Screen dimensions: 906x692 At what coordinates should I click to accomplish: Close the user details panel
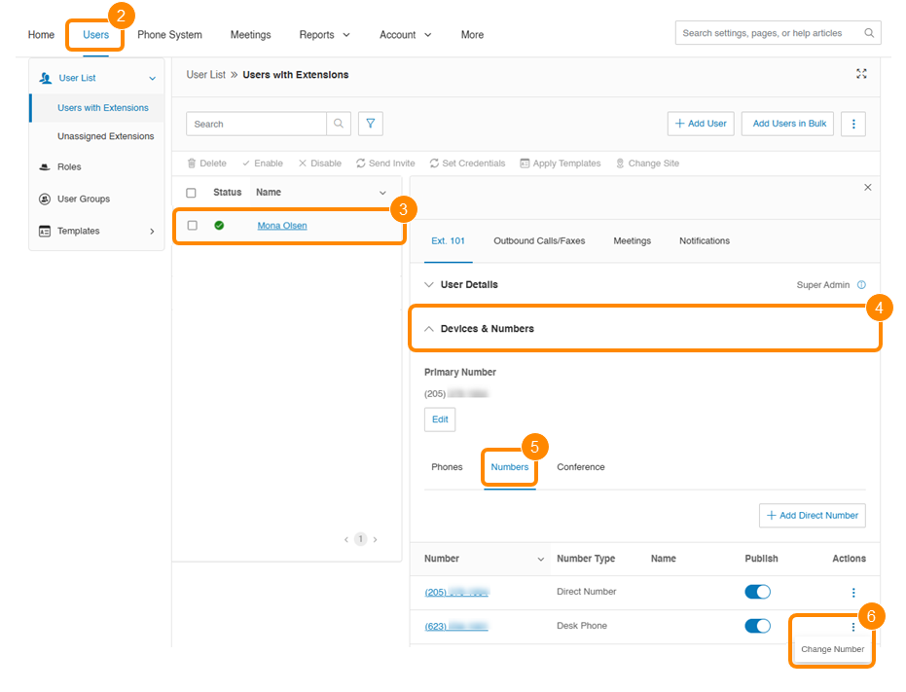pyautogui.click(x=868, y=187)
